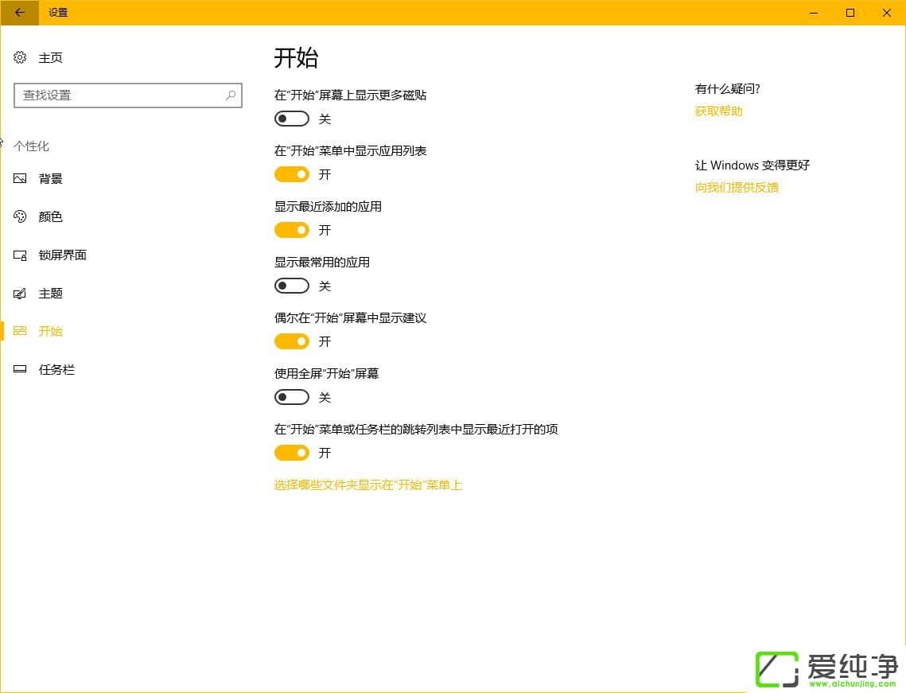This screenshot has width=906, height=693.
Task: Select 开始 in the sidebar navigation
Action: click(50, 331)
